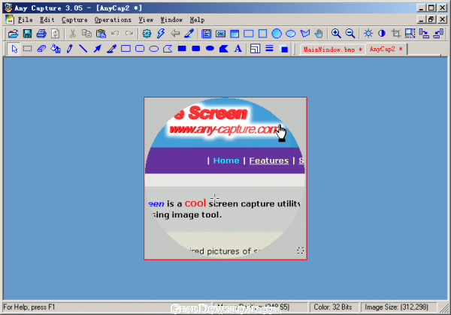This screenshot has width=451, height=315.
Task: Open the Operations menu
Action: pyautogui.click(x=113, y=19)
